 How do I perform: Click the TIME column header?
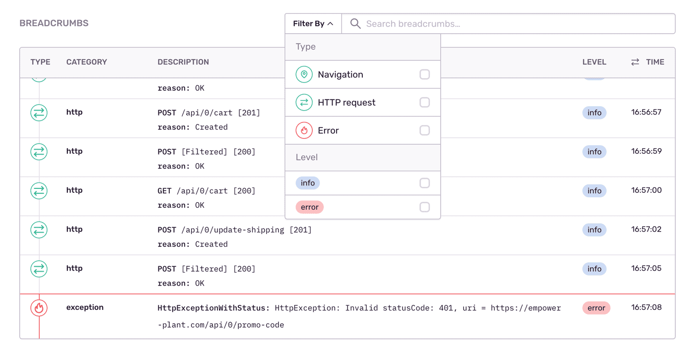point(655,62)
